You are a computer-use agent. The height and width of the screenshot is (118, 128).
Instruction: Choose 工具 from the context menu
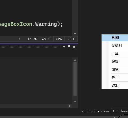[x=115, y=54]
